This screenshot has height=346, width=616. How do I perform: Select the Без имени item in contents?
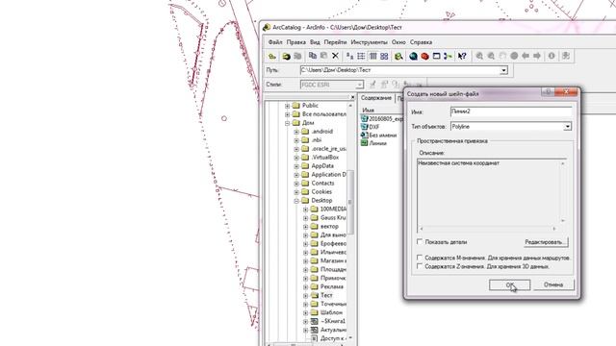tap(383, 135)
